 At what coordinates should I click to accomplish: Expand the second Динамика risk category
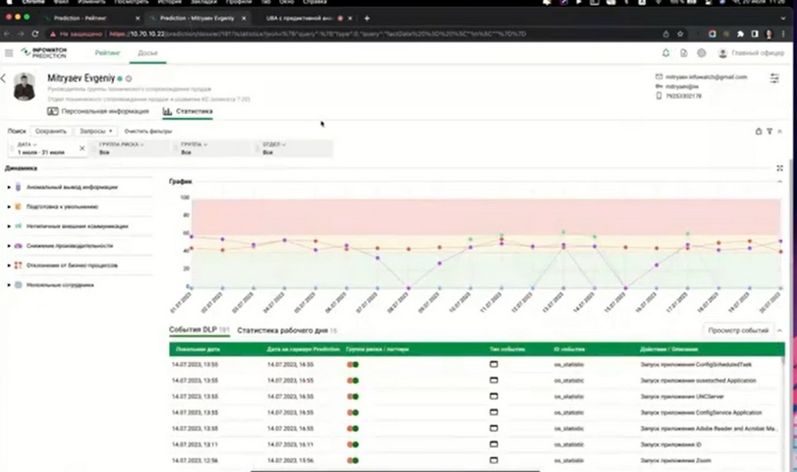[x=9, y=207]
